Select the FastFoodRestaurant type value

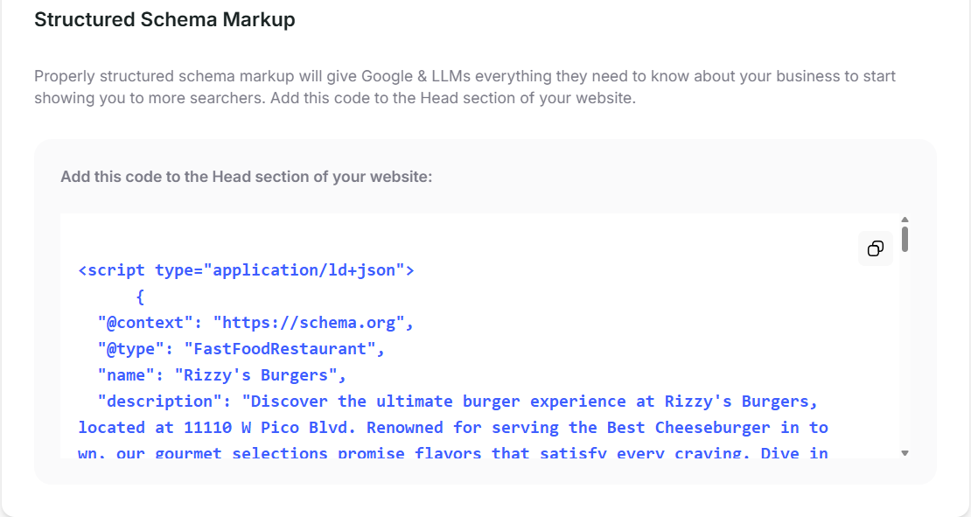(280, 349)
